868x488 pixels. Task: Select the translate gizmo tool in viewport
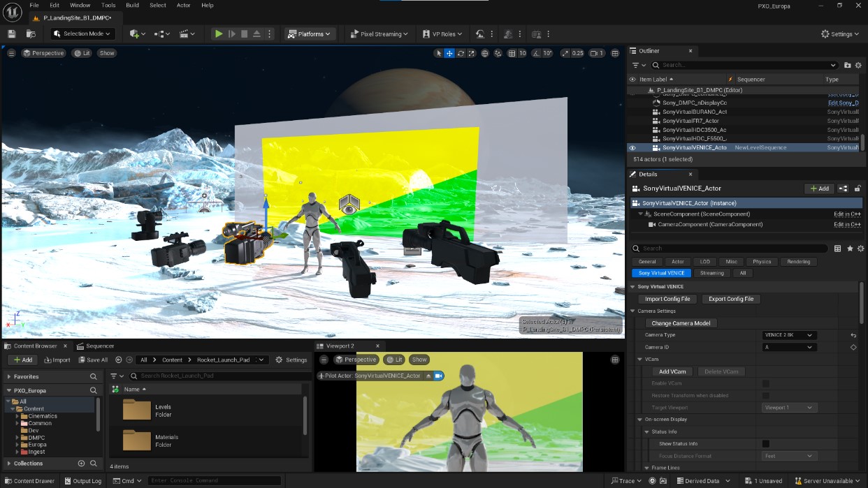(x=449, y=53)
